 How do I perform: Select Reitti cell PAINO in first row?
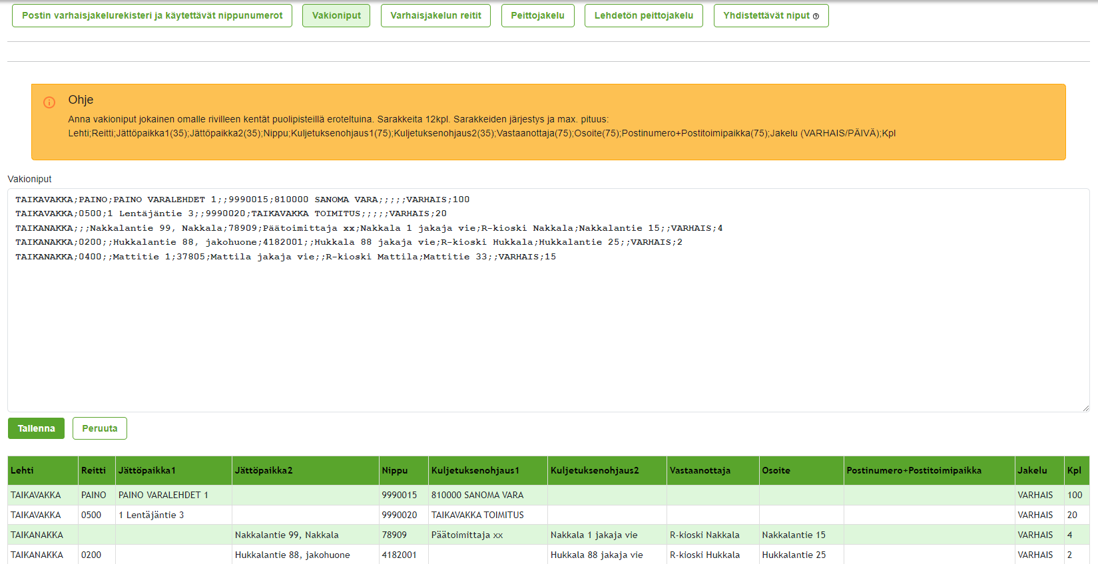[x=97, y=495]
